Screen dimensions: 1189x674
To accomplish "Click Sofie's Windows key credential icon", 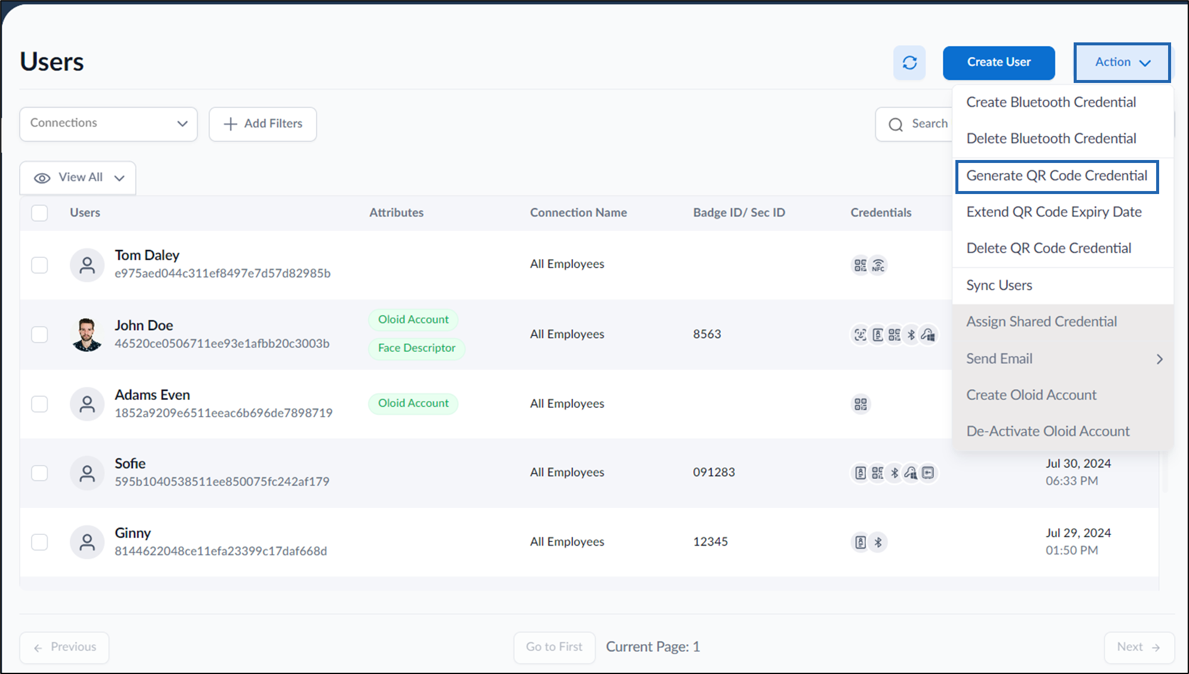I will click(911, 473).
